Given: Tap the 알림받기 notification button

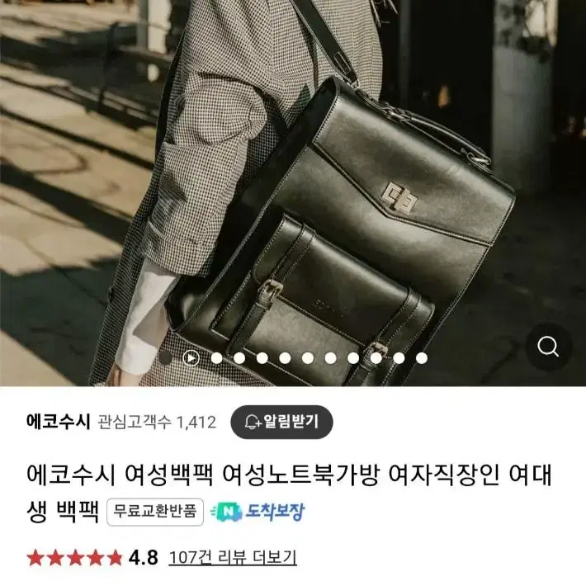Looking at the screenshot, I should [x=281, y=423].
